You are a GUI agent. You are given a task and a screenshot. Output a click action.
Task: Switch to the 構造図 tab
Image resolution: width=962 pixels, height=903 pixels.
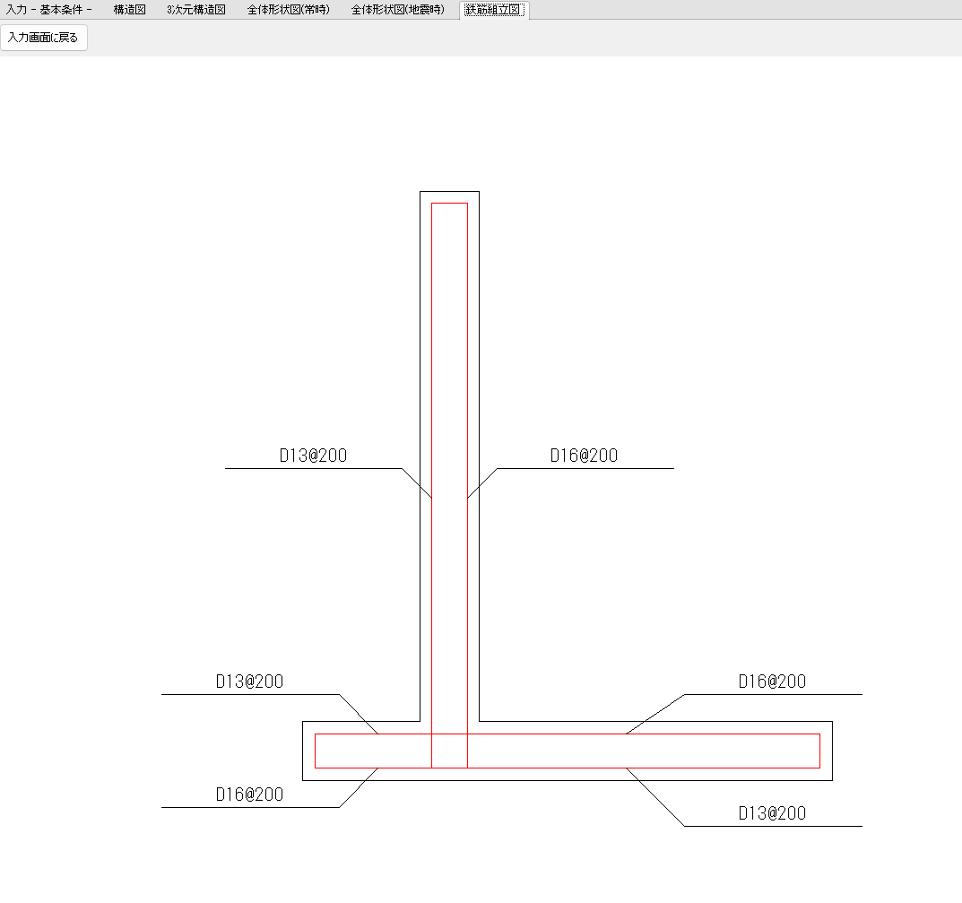[129, 10]
